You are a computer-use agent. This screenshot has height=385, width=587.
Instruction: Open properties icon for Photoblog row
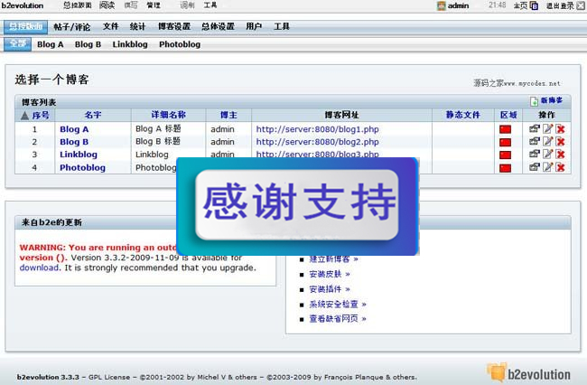[535, 166]
